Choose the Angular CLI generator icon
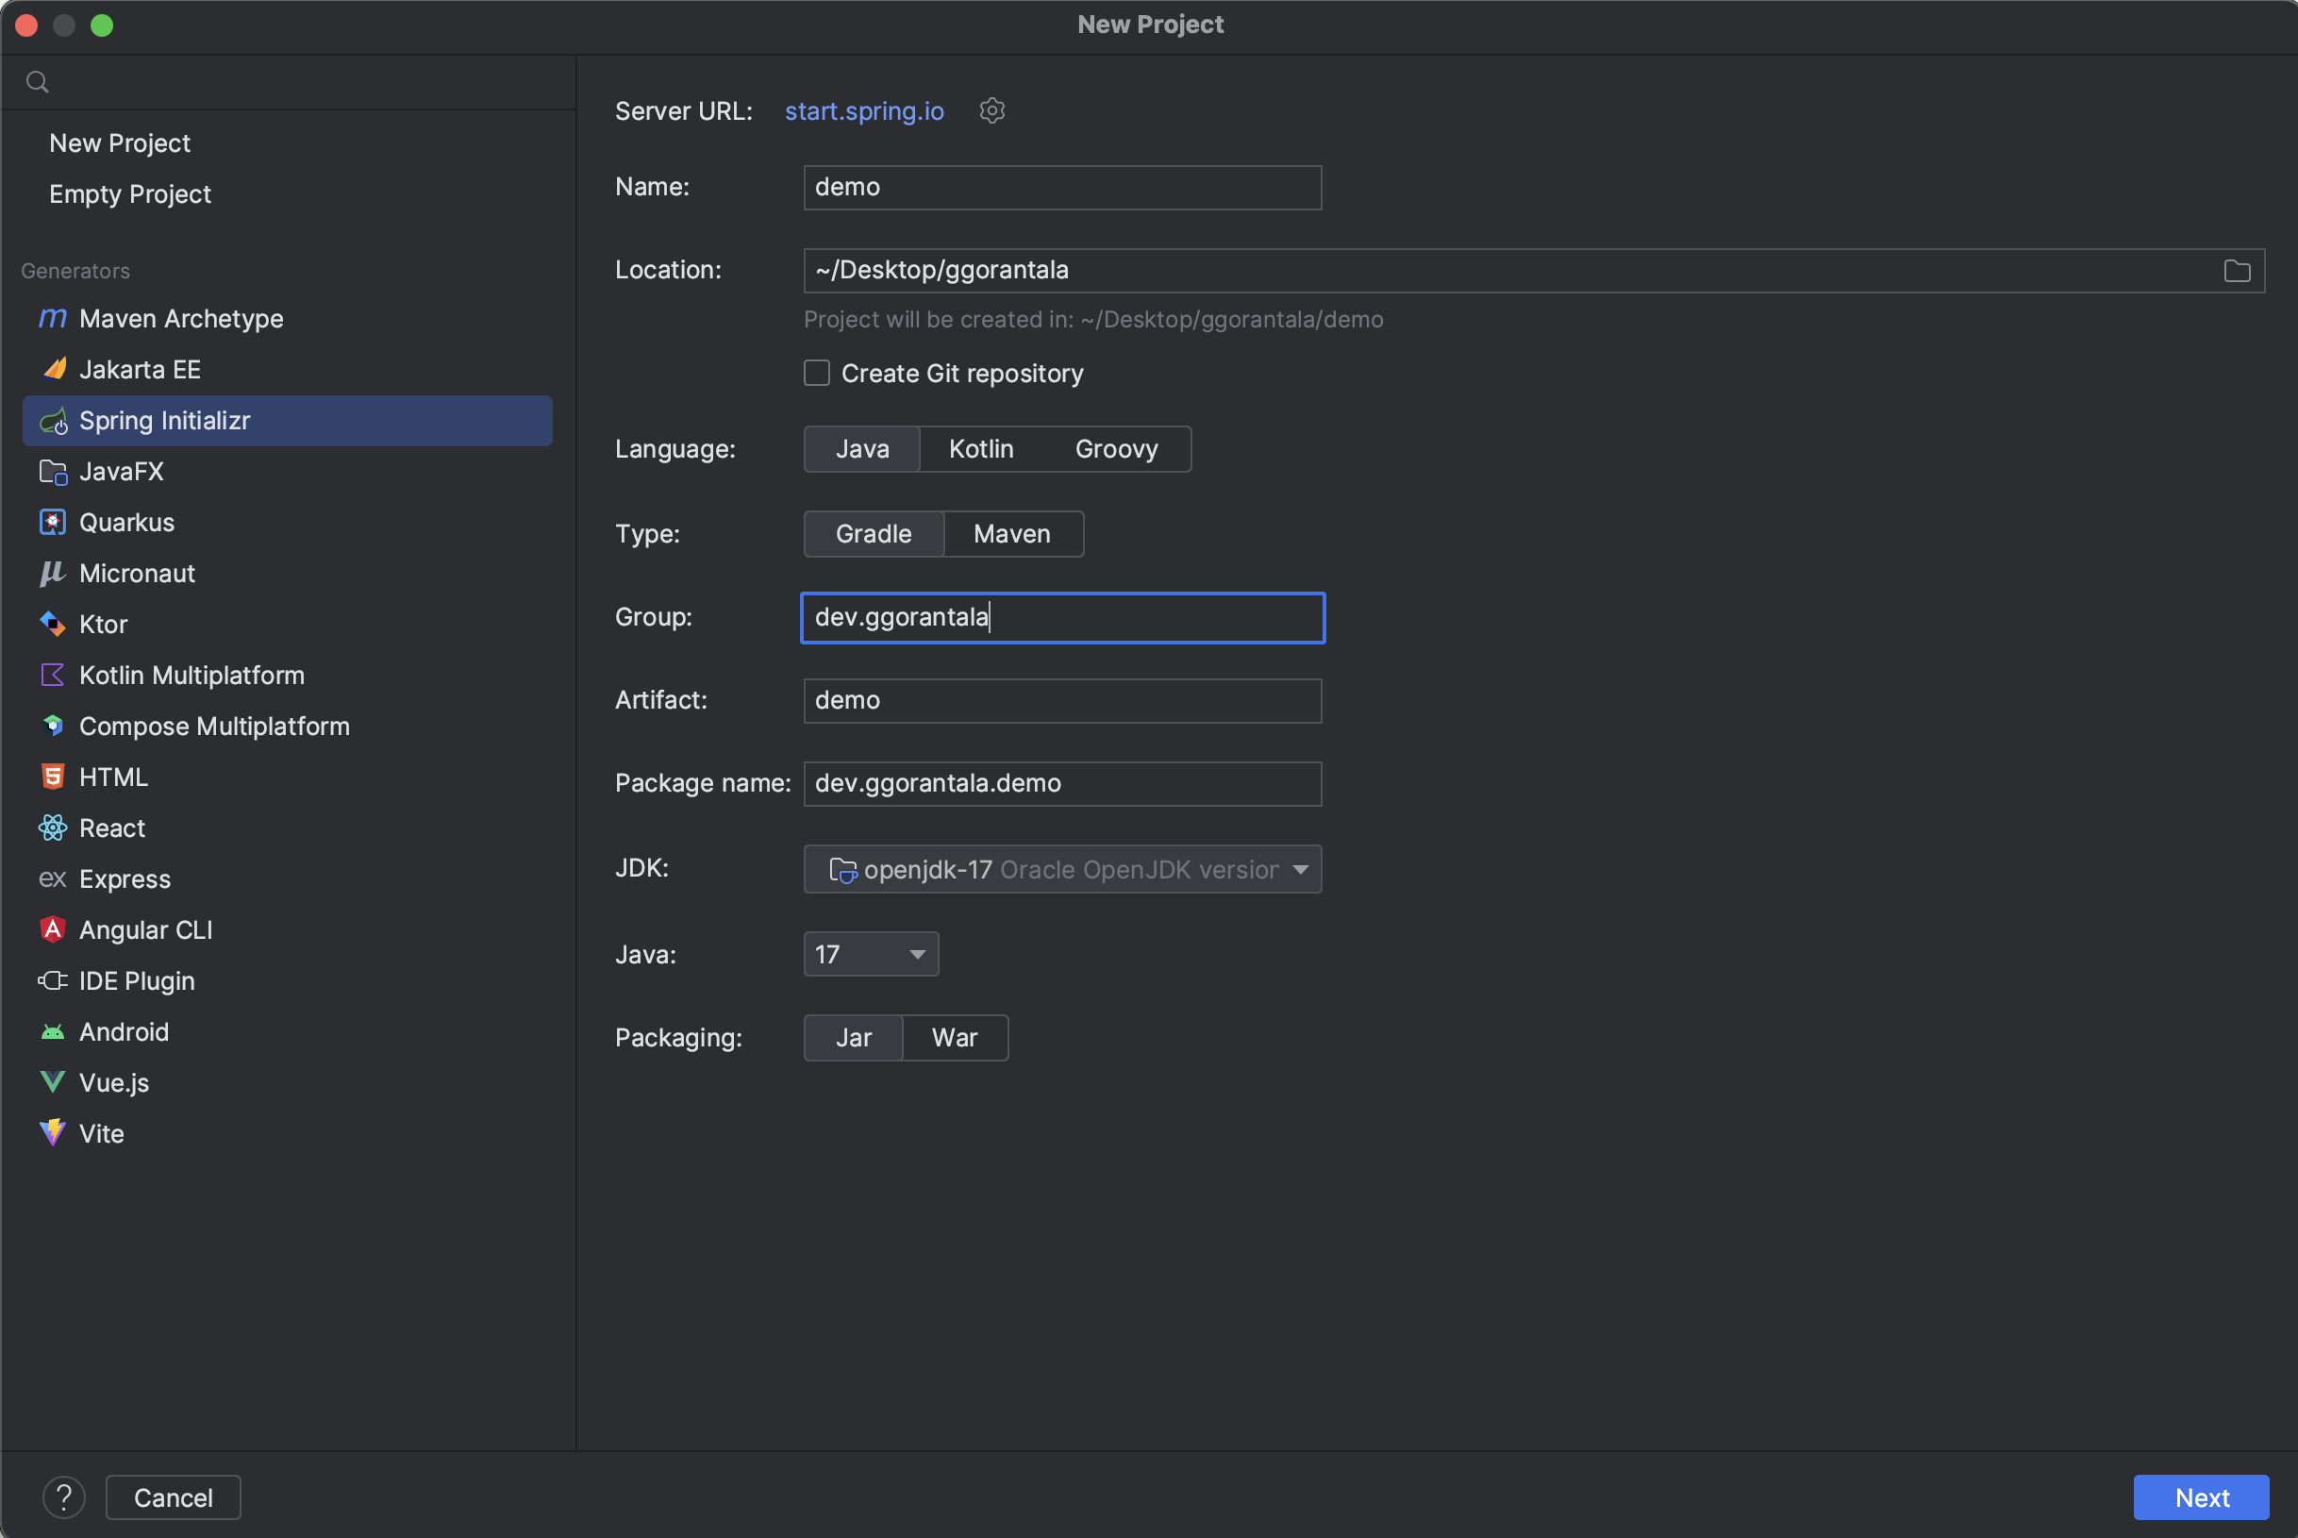The width and height of the screenshot is (2298, 1538). tap(52, 928)
